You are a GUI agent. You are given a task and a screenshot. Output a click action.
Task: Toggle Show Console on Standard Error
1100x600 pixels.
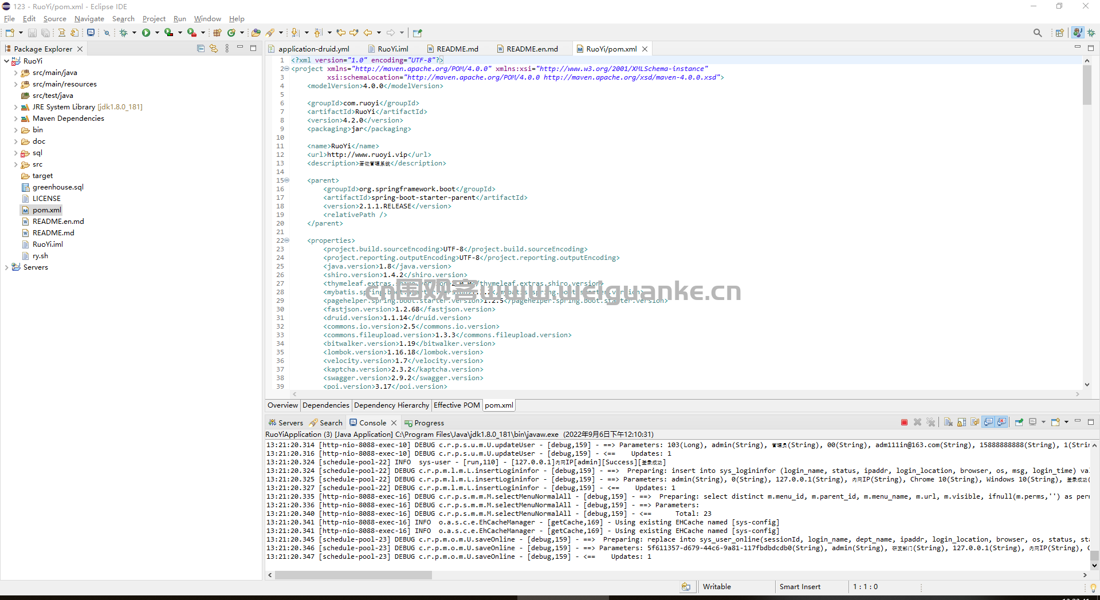(x=1001, y=423)
